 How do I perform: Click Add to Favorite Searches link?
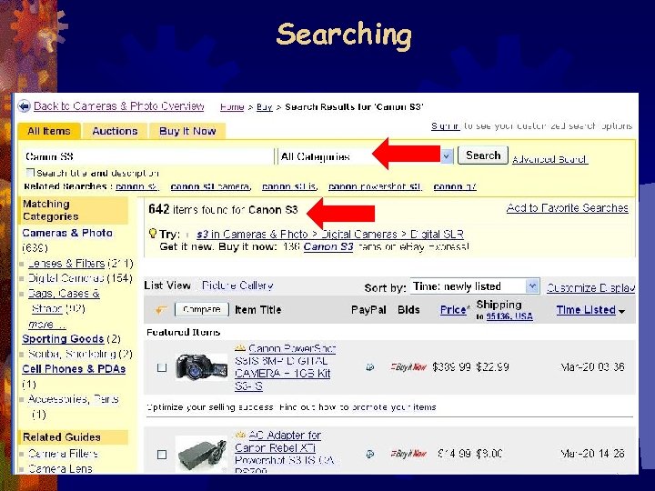[x=568, y=208]
